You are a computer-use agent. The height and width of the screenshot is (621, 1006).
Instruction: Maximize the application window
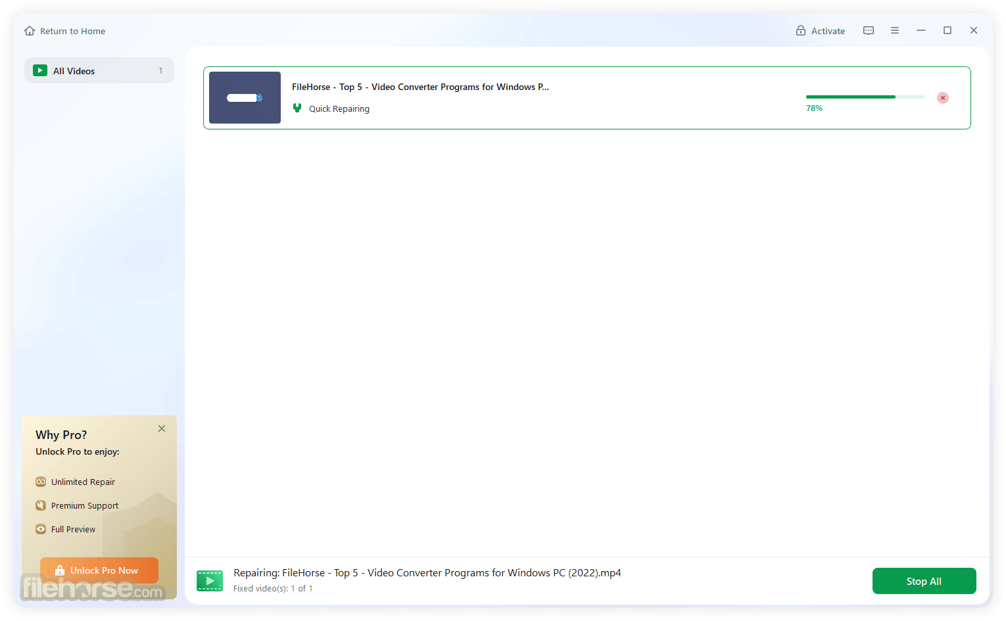click(x=947, y=30)
